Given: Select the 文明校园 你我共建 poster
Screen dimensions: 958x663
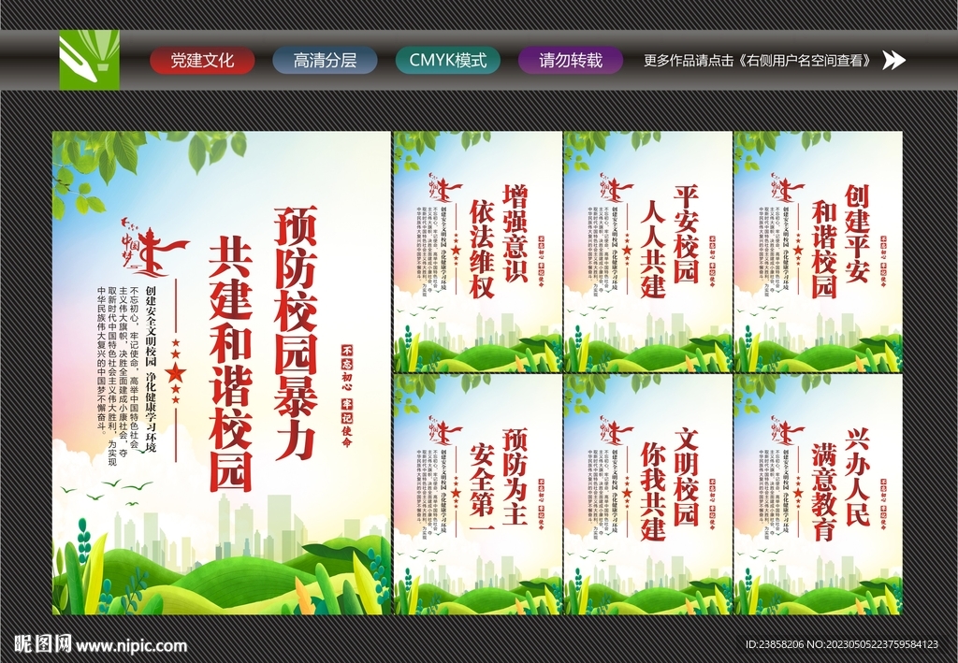Looking at the screenshot, I should pyautogui.click(x=648, y=495).
